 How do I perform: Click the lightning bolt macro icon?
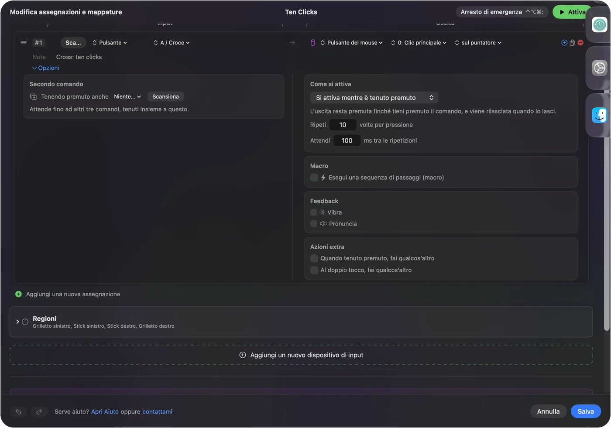coord(323,178)
